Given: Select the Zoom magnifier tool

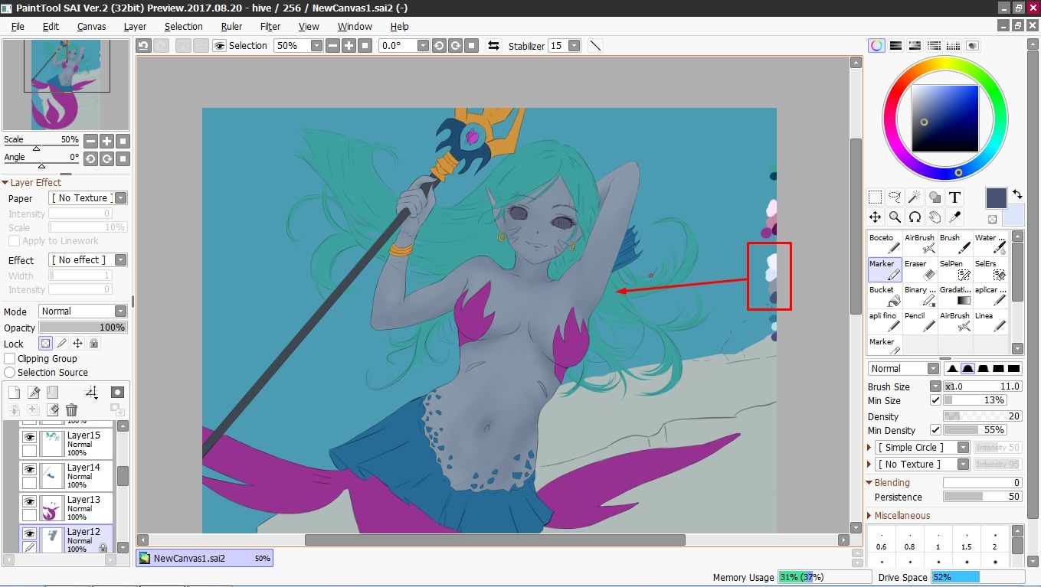Looking at the screenshot, I should point(895,217).
